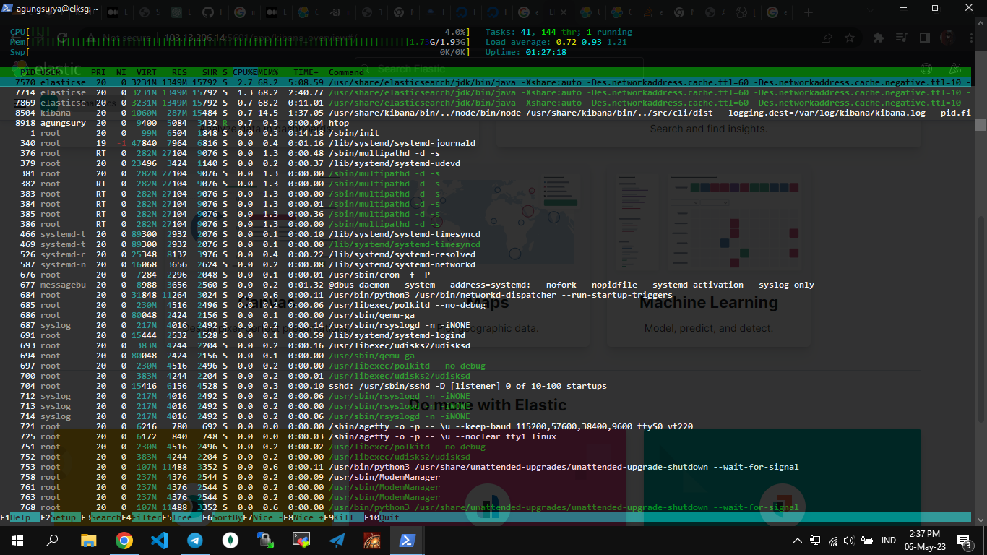This screenshot has width=987, height=555.
Task: Launch Visual Studio Code from taskbar
Action: (x=160, y=540)
